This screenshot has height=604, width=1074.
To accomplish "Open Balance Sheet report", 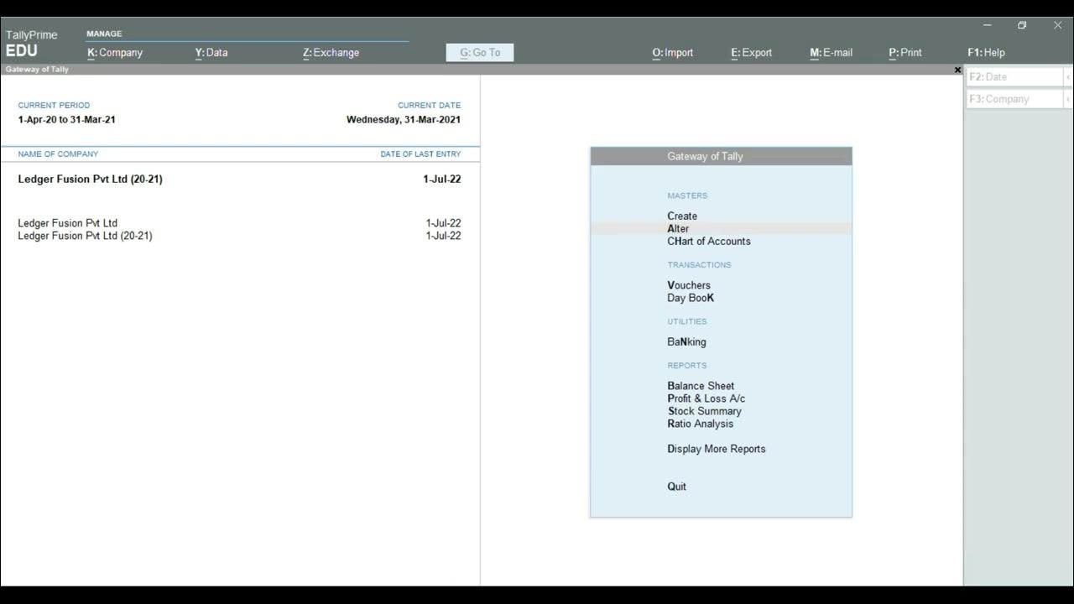I will 701,386.
